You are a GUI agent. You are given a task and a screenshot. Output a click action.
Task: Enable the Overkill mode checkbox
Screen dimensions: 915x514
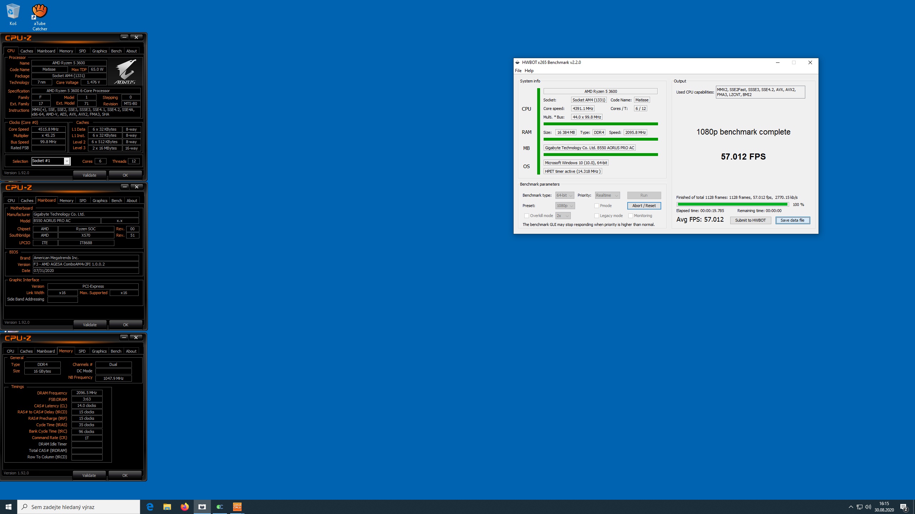click(526, 216)
